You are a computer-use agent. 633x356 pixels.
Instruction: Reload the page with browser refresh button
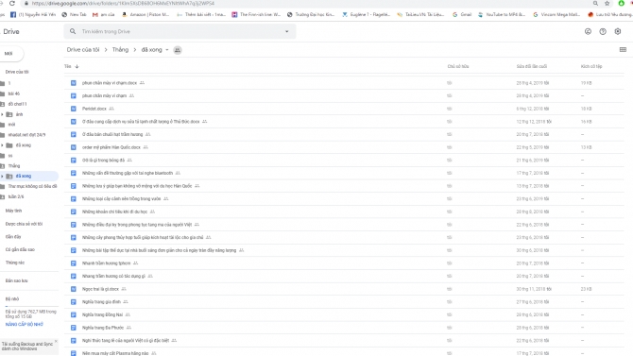coord(11,3)
